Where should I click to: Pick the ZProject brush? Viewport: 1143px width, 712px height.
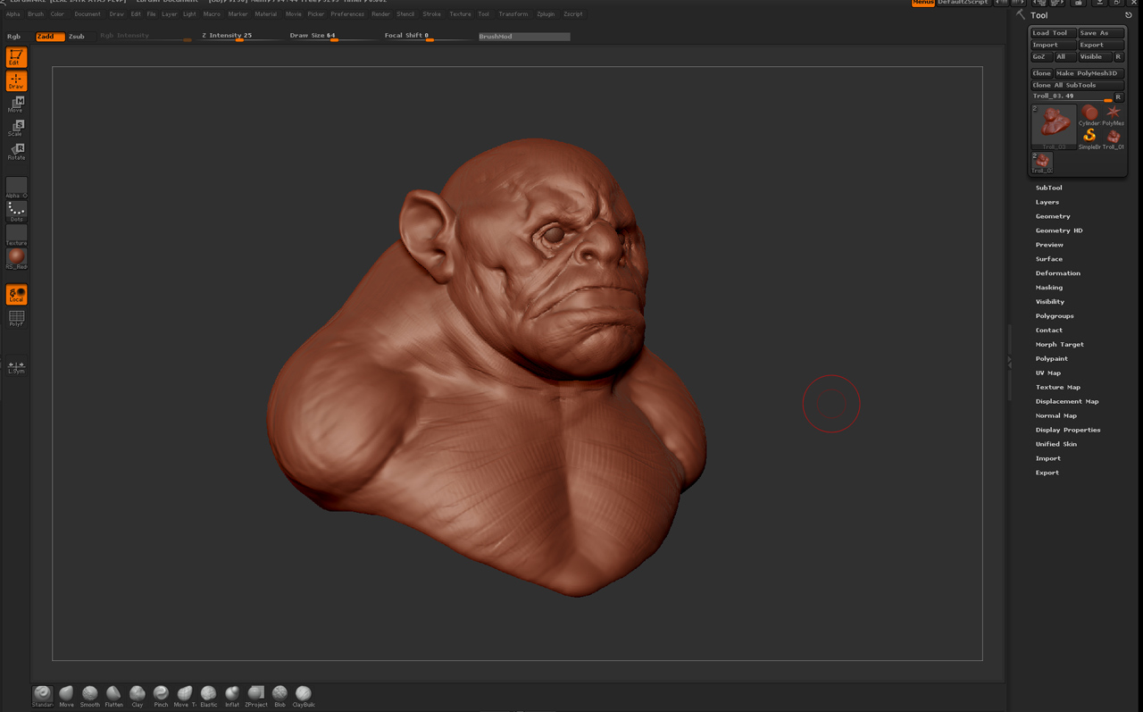coord(256,695)
